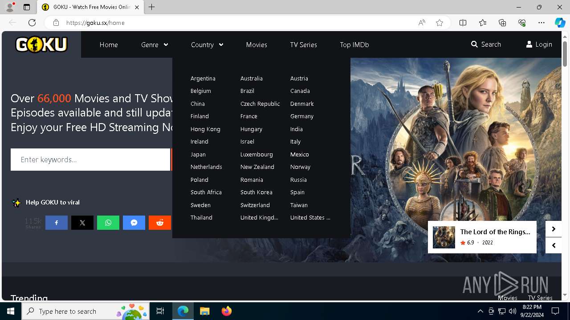The height and width of the screenshot is (320, 570).
Task: Open the Favorites list icon
Action: coord(483,23)
